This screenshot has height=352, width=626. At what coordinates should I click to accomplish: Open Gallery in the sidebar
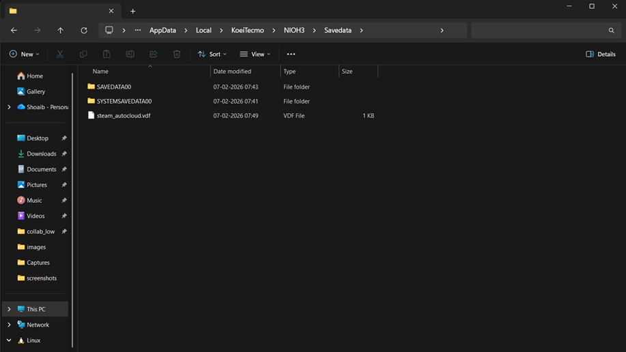35,91
